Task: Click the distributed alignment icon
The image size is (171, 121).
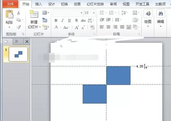Action: pos(129,27)
